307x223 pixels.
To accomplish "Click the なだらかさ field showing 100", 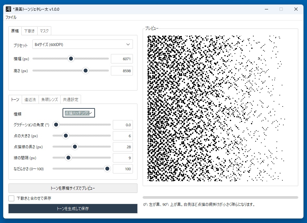I will (x=123, y=169).
